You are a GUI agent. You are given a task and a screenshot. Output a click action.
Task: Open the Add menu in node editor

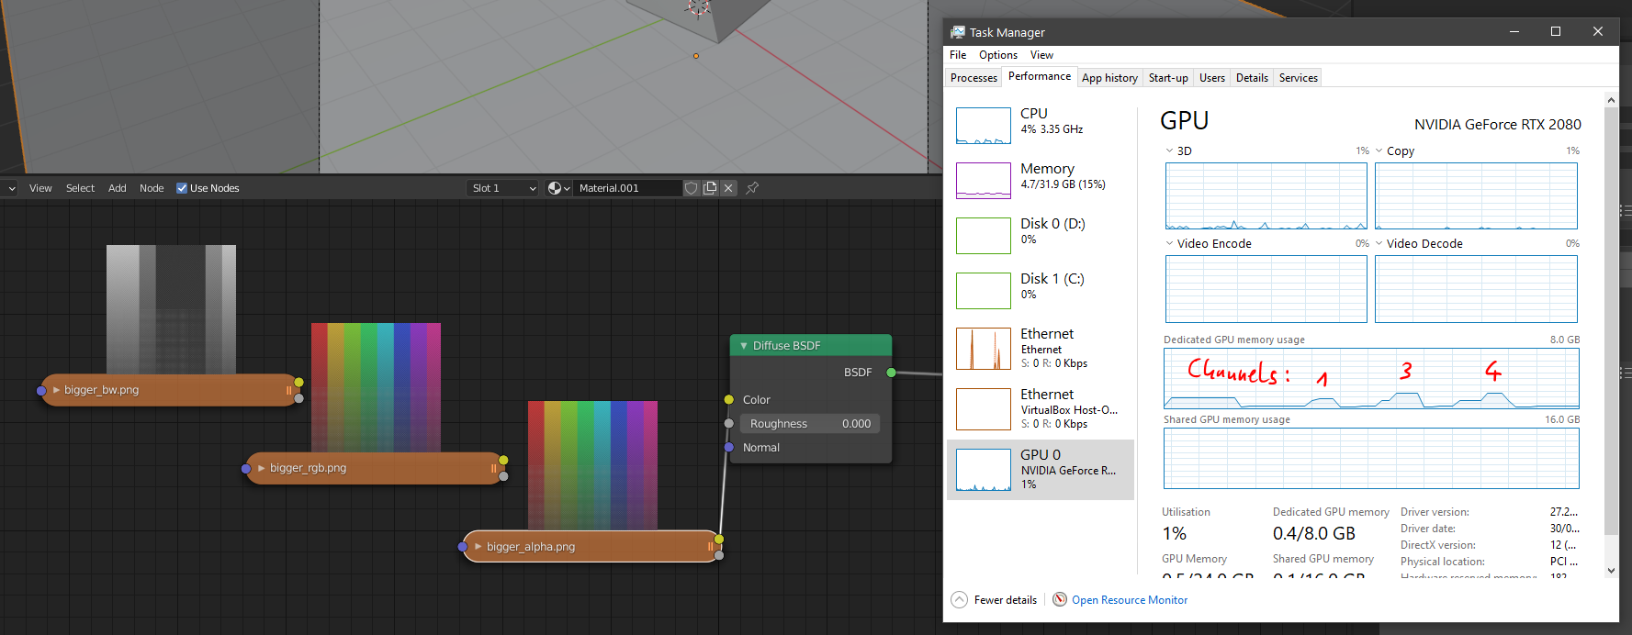pos(117,188)
